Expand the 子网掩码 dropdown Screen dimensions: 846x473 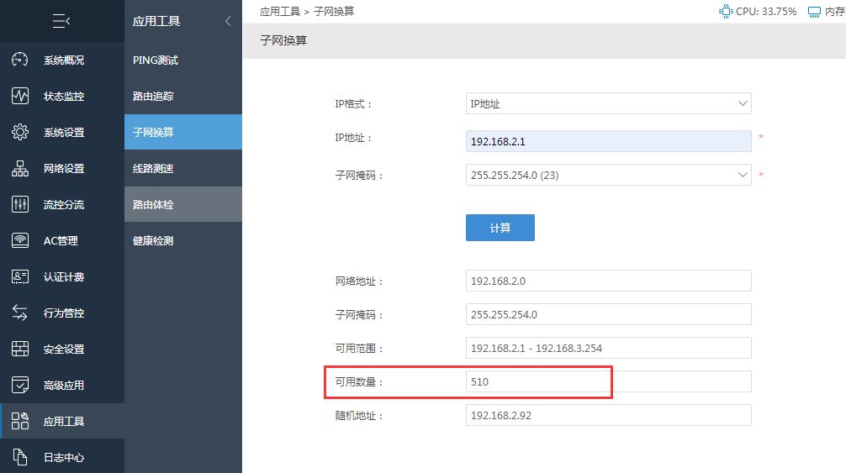(608, 175)
